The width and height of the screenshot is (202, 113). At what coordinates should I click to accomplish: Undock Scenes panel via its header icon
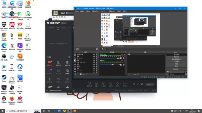164,52
